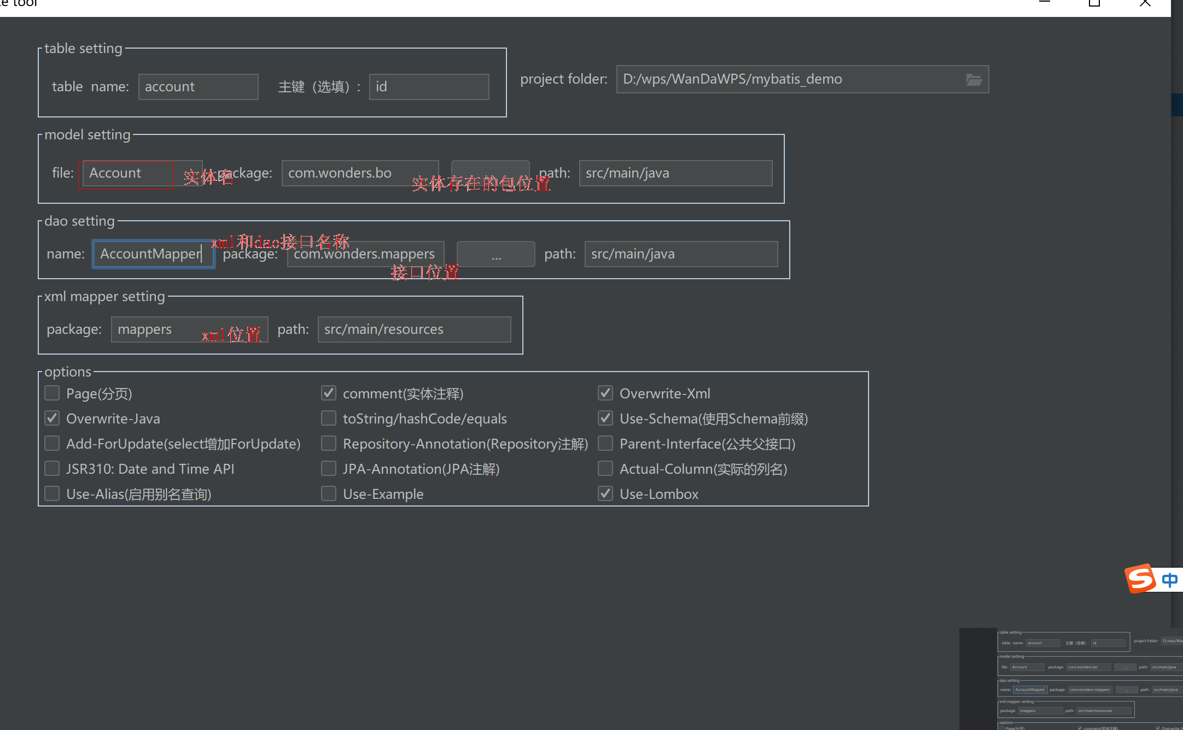Enable JPA-Annotation checkbox
1183x730 pixels.
[x=329, y=469]
